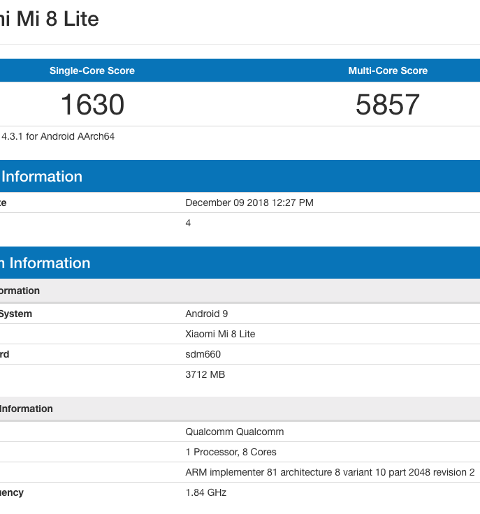Click the sdm660 motherboard value

coord(203,354)
